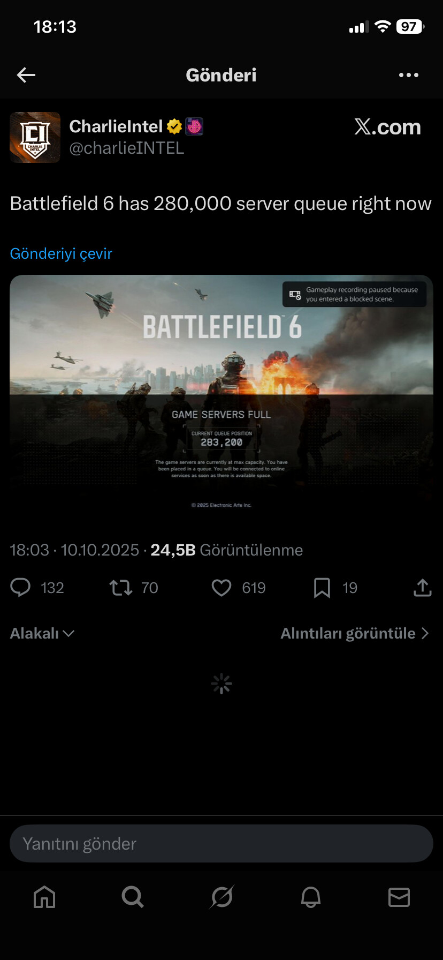Open the Home tab in bottom bar
The width and height of the screenshot is (443, 960).
[44, 896]
